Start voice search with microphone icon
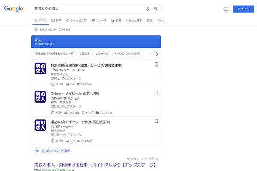This screenshot has height=171, width=257. (147, 9)
